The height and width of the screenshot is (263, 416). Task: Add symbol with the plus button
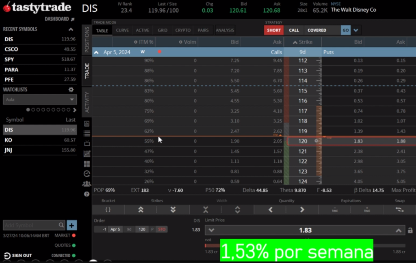(71, 225)
